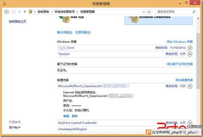Click 添加 Windows 凭据 link
Screen dimensions: 203x137
click(180, 42)
